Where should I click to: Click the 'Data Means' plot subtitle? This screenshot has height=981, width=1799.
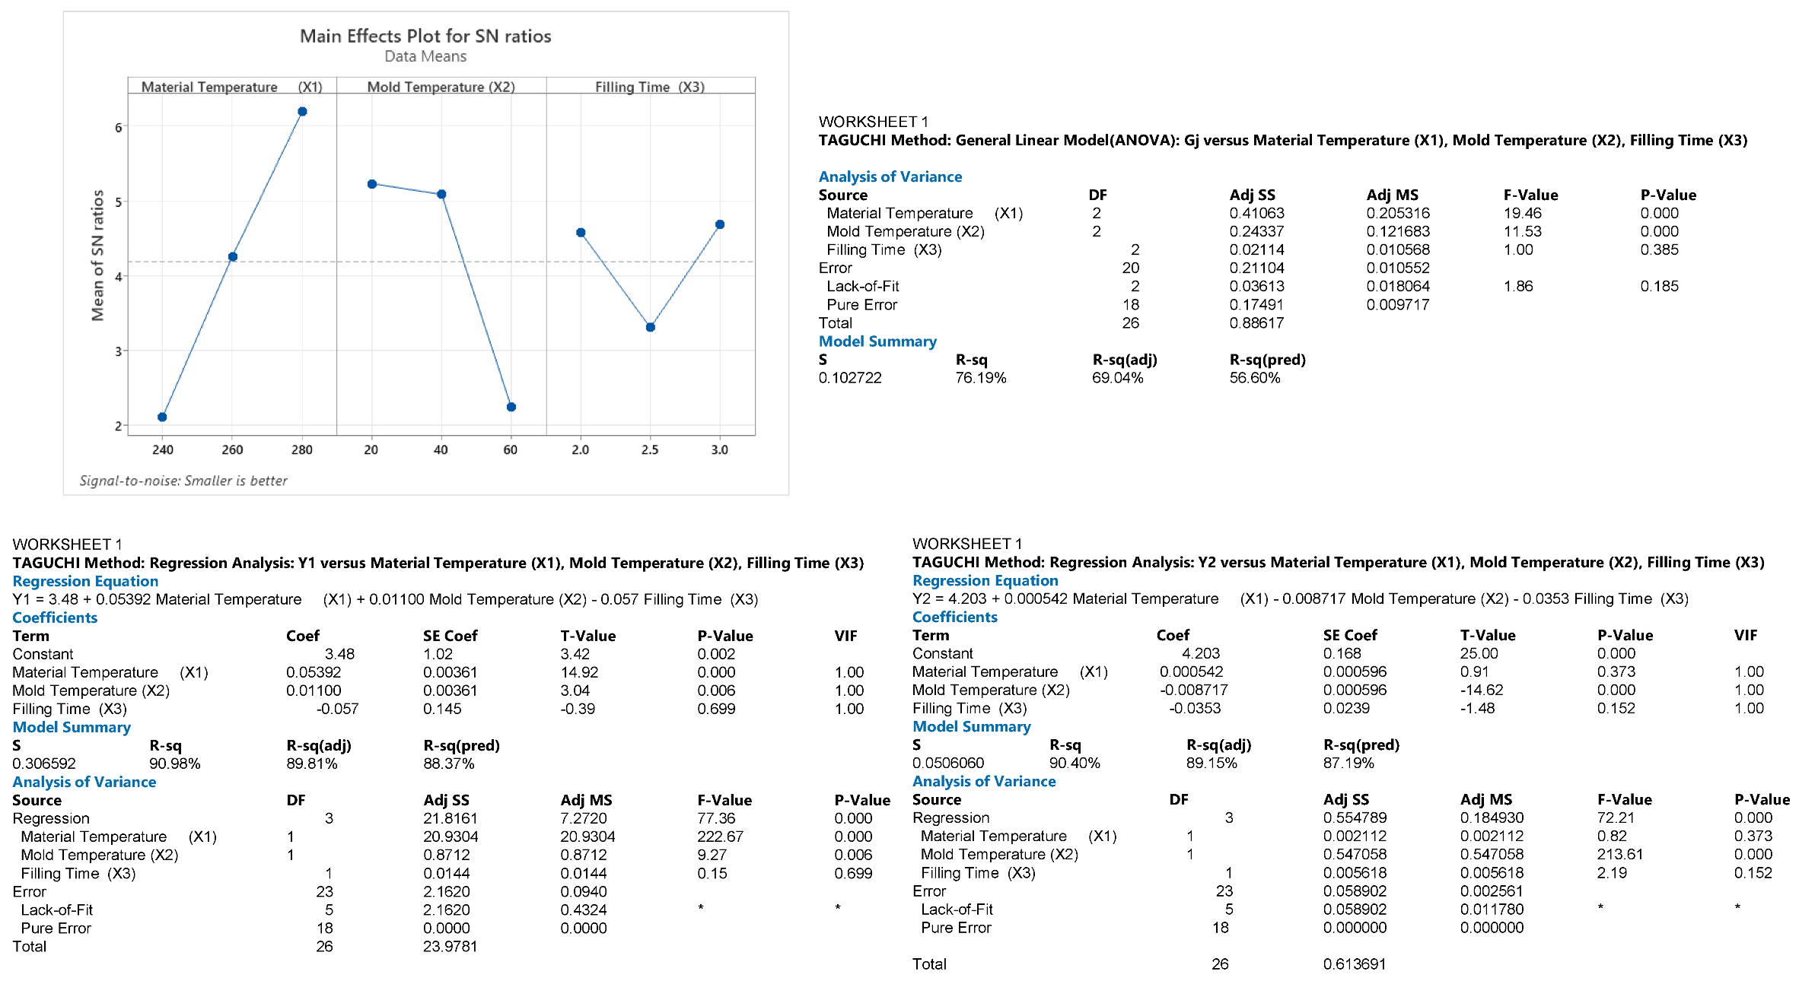point(425,56)
